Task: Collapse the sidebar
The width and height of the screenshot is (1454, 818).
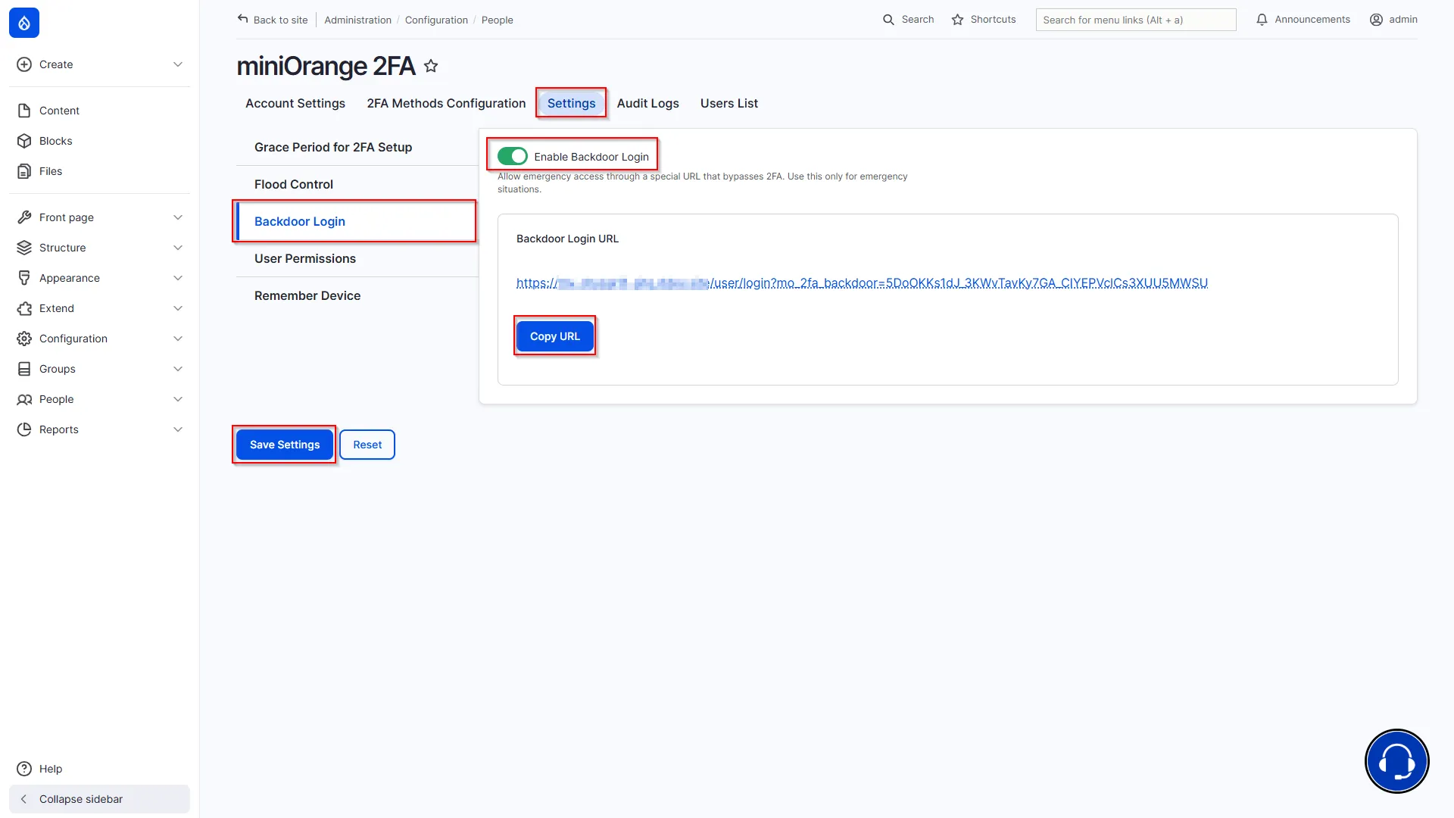Action: (99, 799)
